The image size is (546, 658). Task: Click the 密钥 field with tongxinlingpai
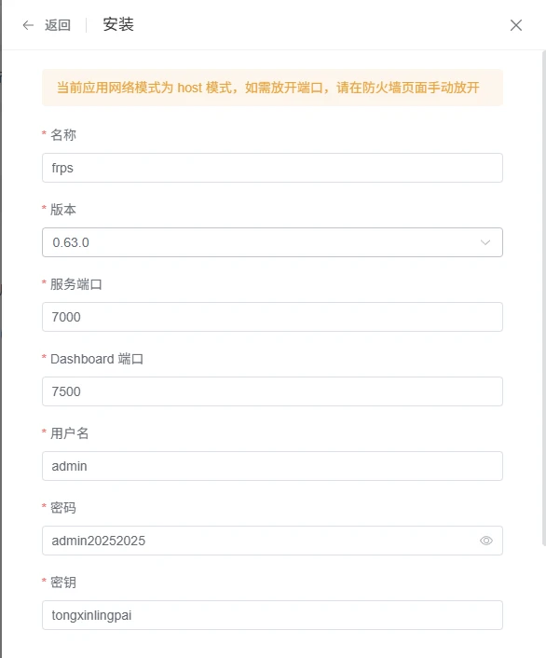click(272, 615)
